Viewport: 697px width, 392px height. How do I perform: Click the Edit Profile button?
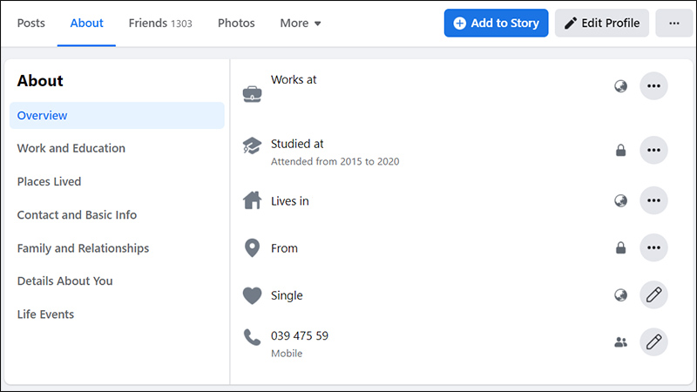pyautogui.click(x=602, y=24)
